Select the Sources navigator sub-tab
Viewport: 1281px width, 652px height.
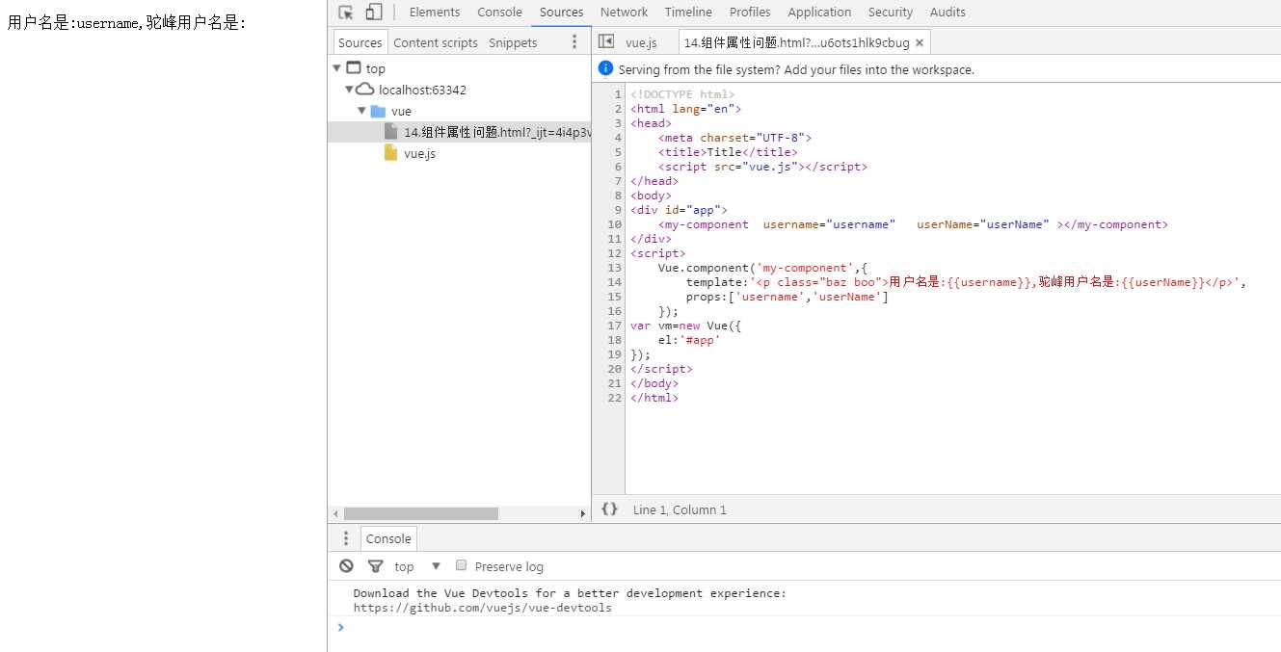(360, 42)
